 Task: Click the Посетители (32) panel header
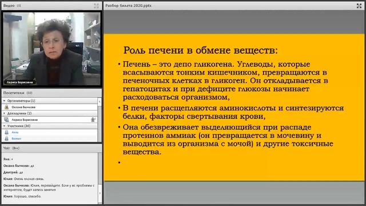51,93
